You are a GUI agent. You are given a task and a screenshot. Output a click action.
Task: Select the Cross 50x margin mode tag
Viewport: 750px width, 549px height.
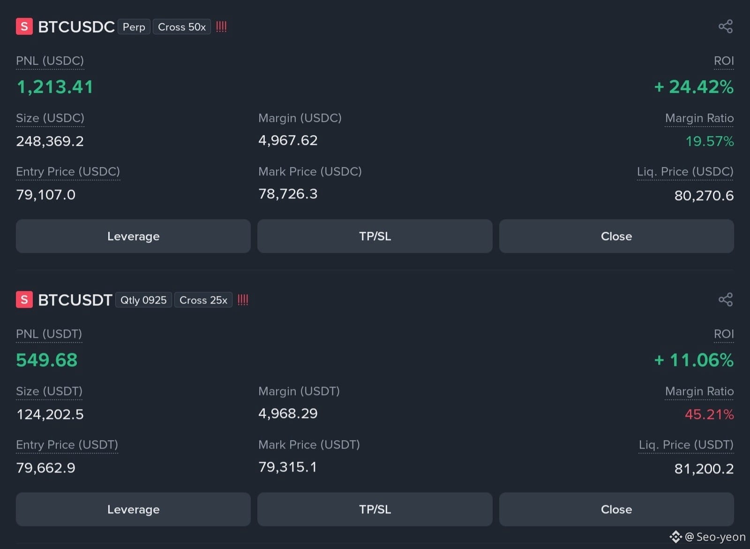[x=182, y=27]
